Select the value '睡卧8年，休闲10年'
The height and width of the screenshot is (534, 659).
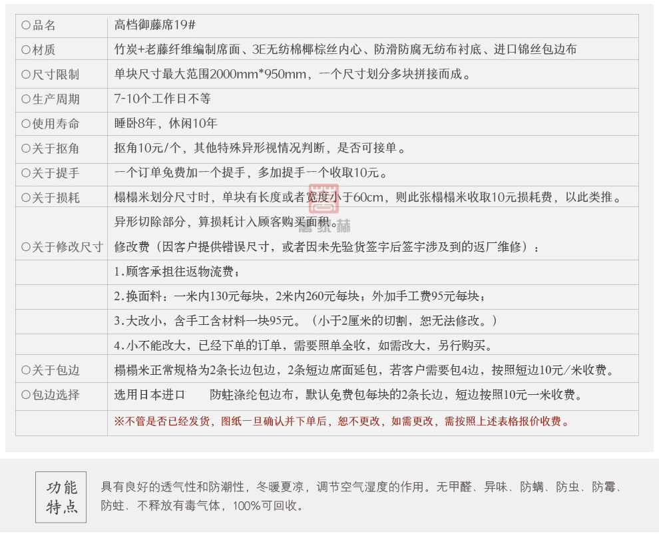tap(166, 123)
